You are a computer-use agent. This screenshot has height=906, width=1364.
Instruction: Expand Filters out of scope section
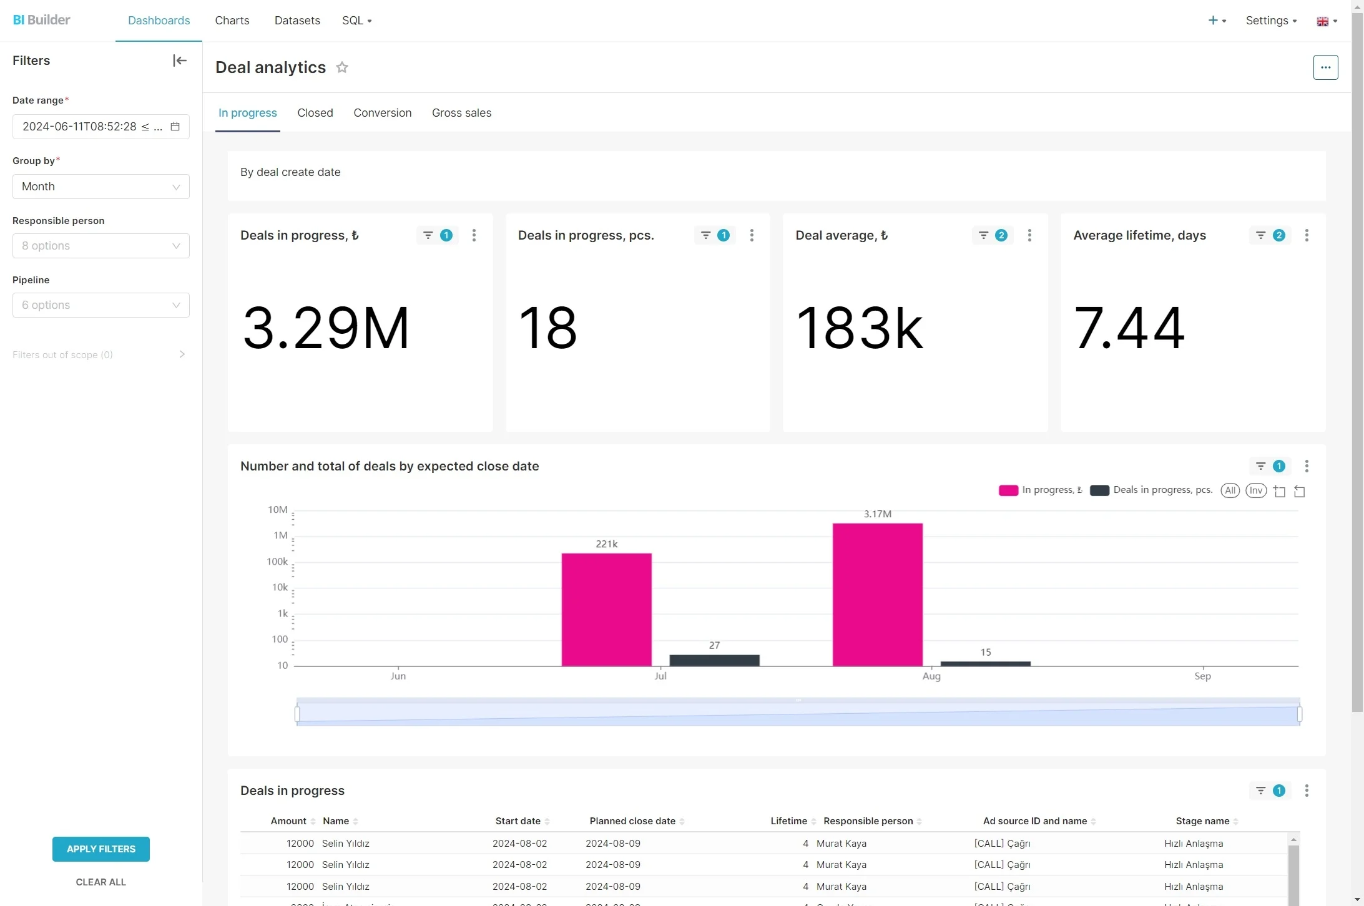100,354
